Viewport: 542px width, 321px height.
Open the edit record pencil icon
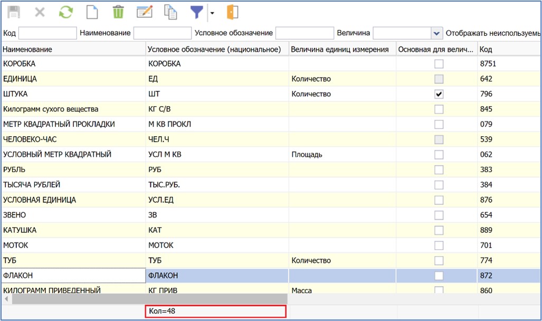(144, 12)
